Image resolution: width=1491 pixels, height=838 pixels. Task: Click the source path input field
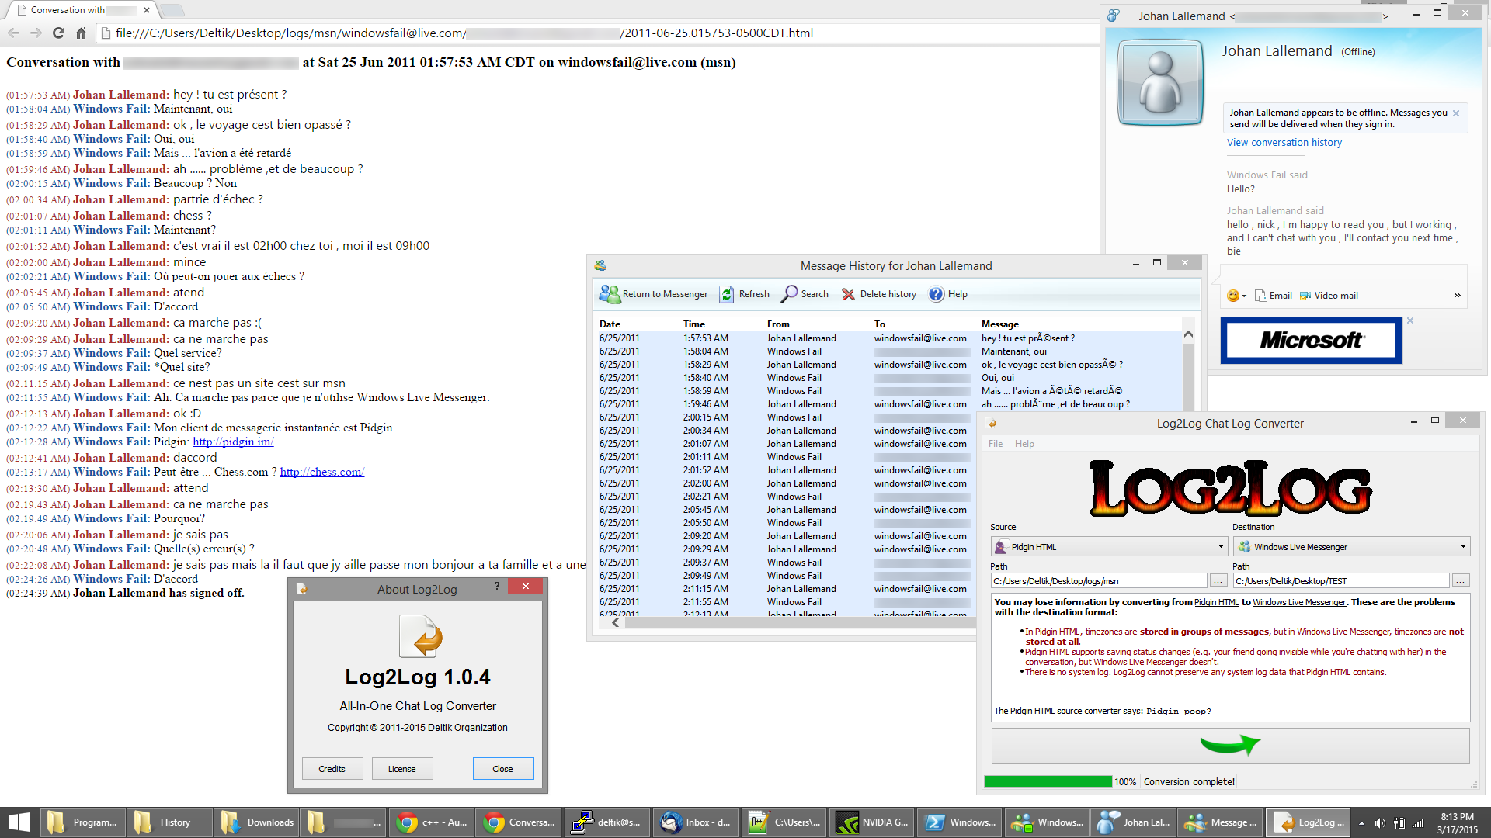tap(1099, 581)
